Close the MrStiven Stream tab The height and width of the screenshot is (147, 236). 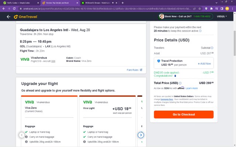(117, 3)
